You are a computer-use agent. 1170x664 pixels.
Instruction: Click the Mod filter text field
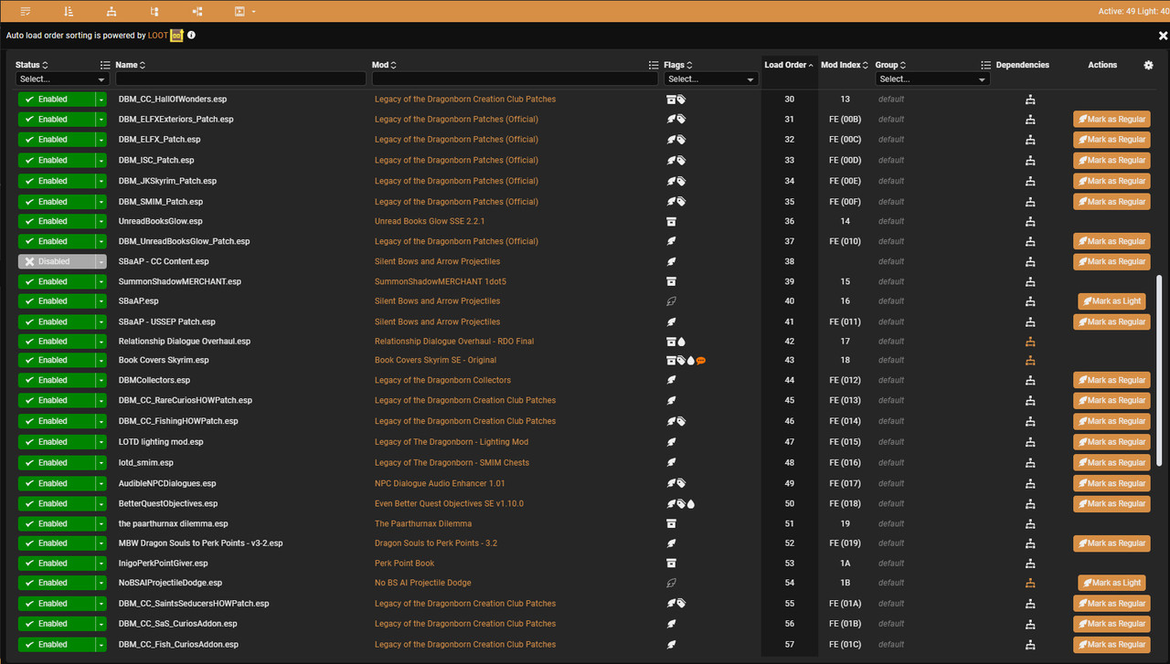point(515,79)
